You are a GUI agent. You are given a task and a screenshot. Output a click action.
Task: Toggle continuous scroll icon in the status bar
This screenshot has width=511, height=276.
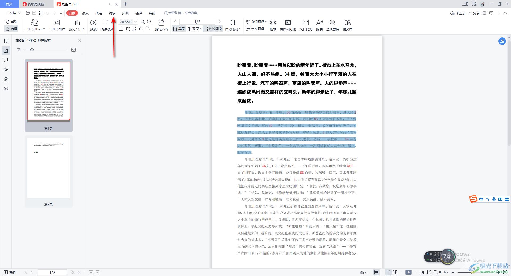(x=376, y=272)
